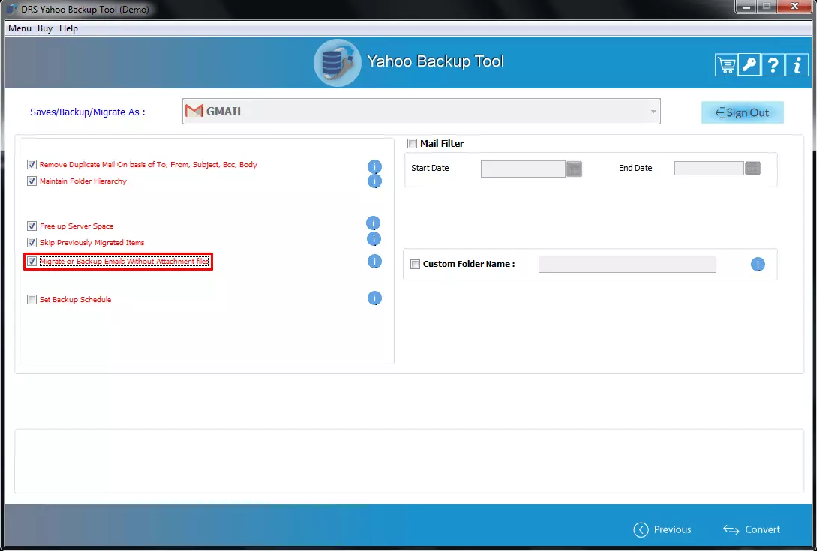Image resolution: width=817 pixels, height=551 pixels.
Task: Enable the Mail Filter checkbox
Action: point(413,144)
